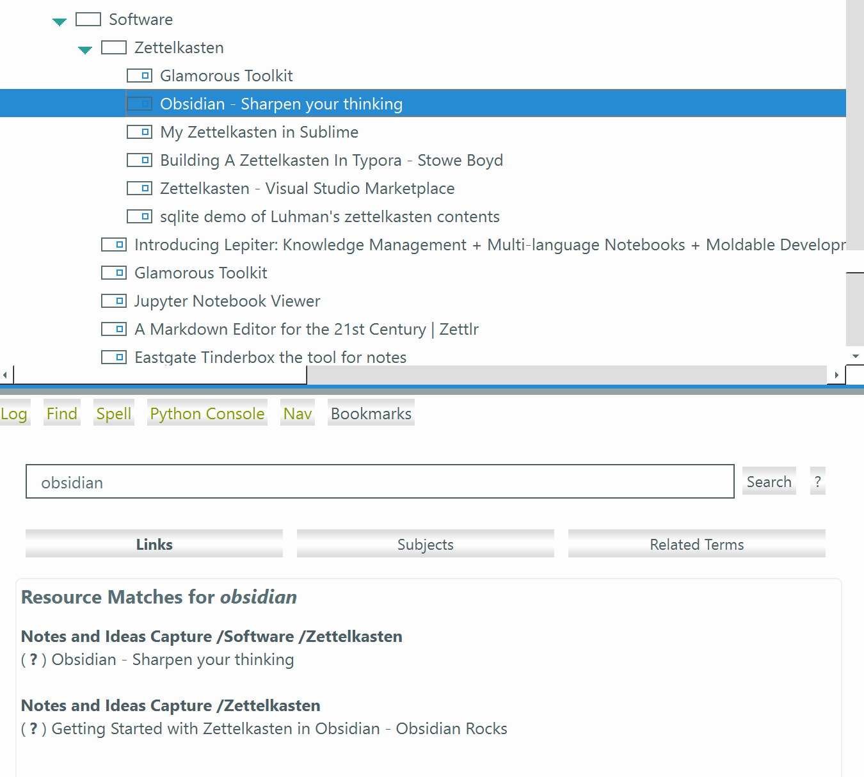Click icon box of Zettelkasten - Visual Studio Marketplace

tap(140, 188)
